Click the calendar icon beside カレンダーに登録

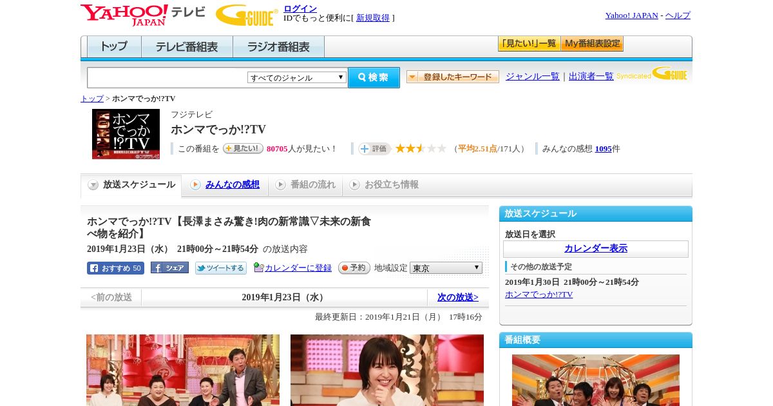point(258,267)
